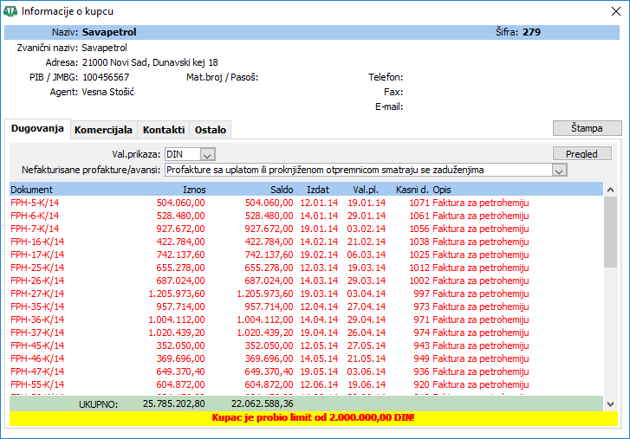Sort by the Dokument column header

tap(31, 190)
